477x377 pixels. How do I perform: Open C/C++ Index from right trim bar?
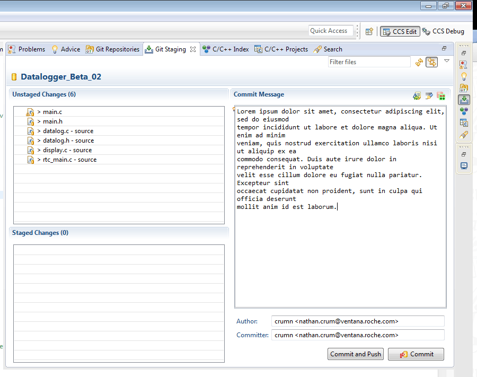[464, 111]
